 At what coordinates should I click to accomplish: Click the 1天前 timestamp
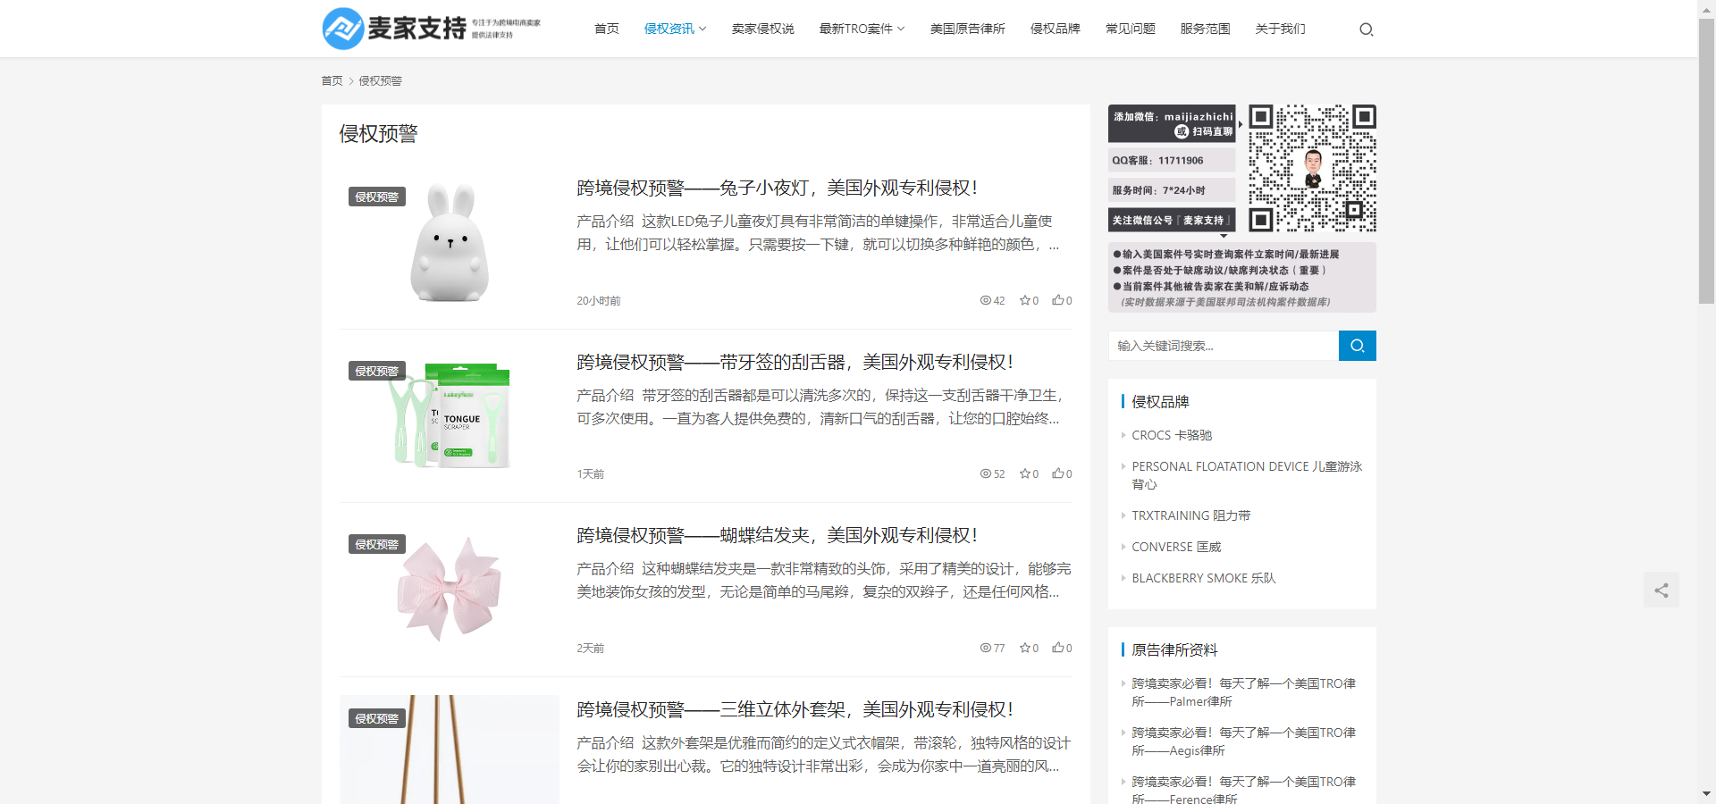(x=591, y=474)
